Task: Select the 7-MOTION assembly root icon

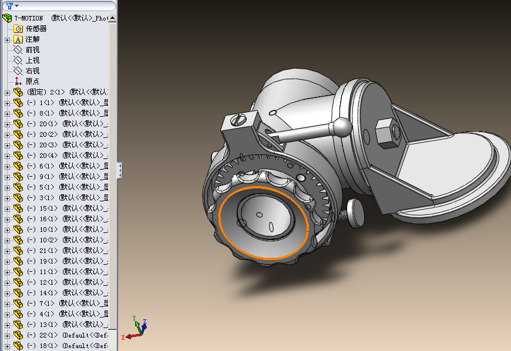Action: [7, 18]
